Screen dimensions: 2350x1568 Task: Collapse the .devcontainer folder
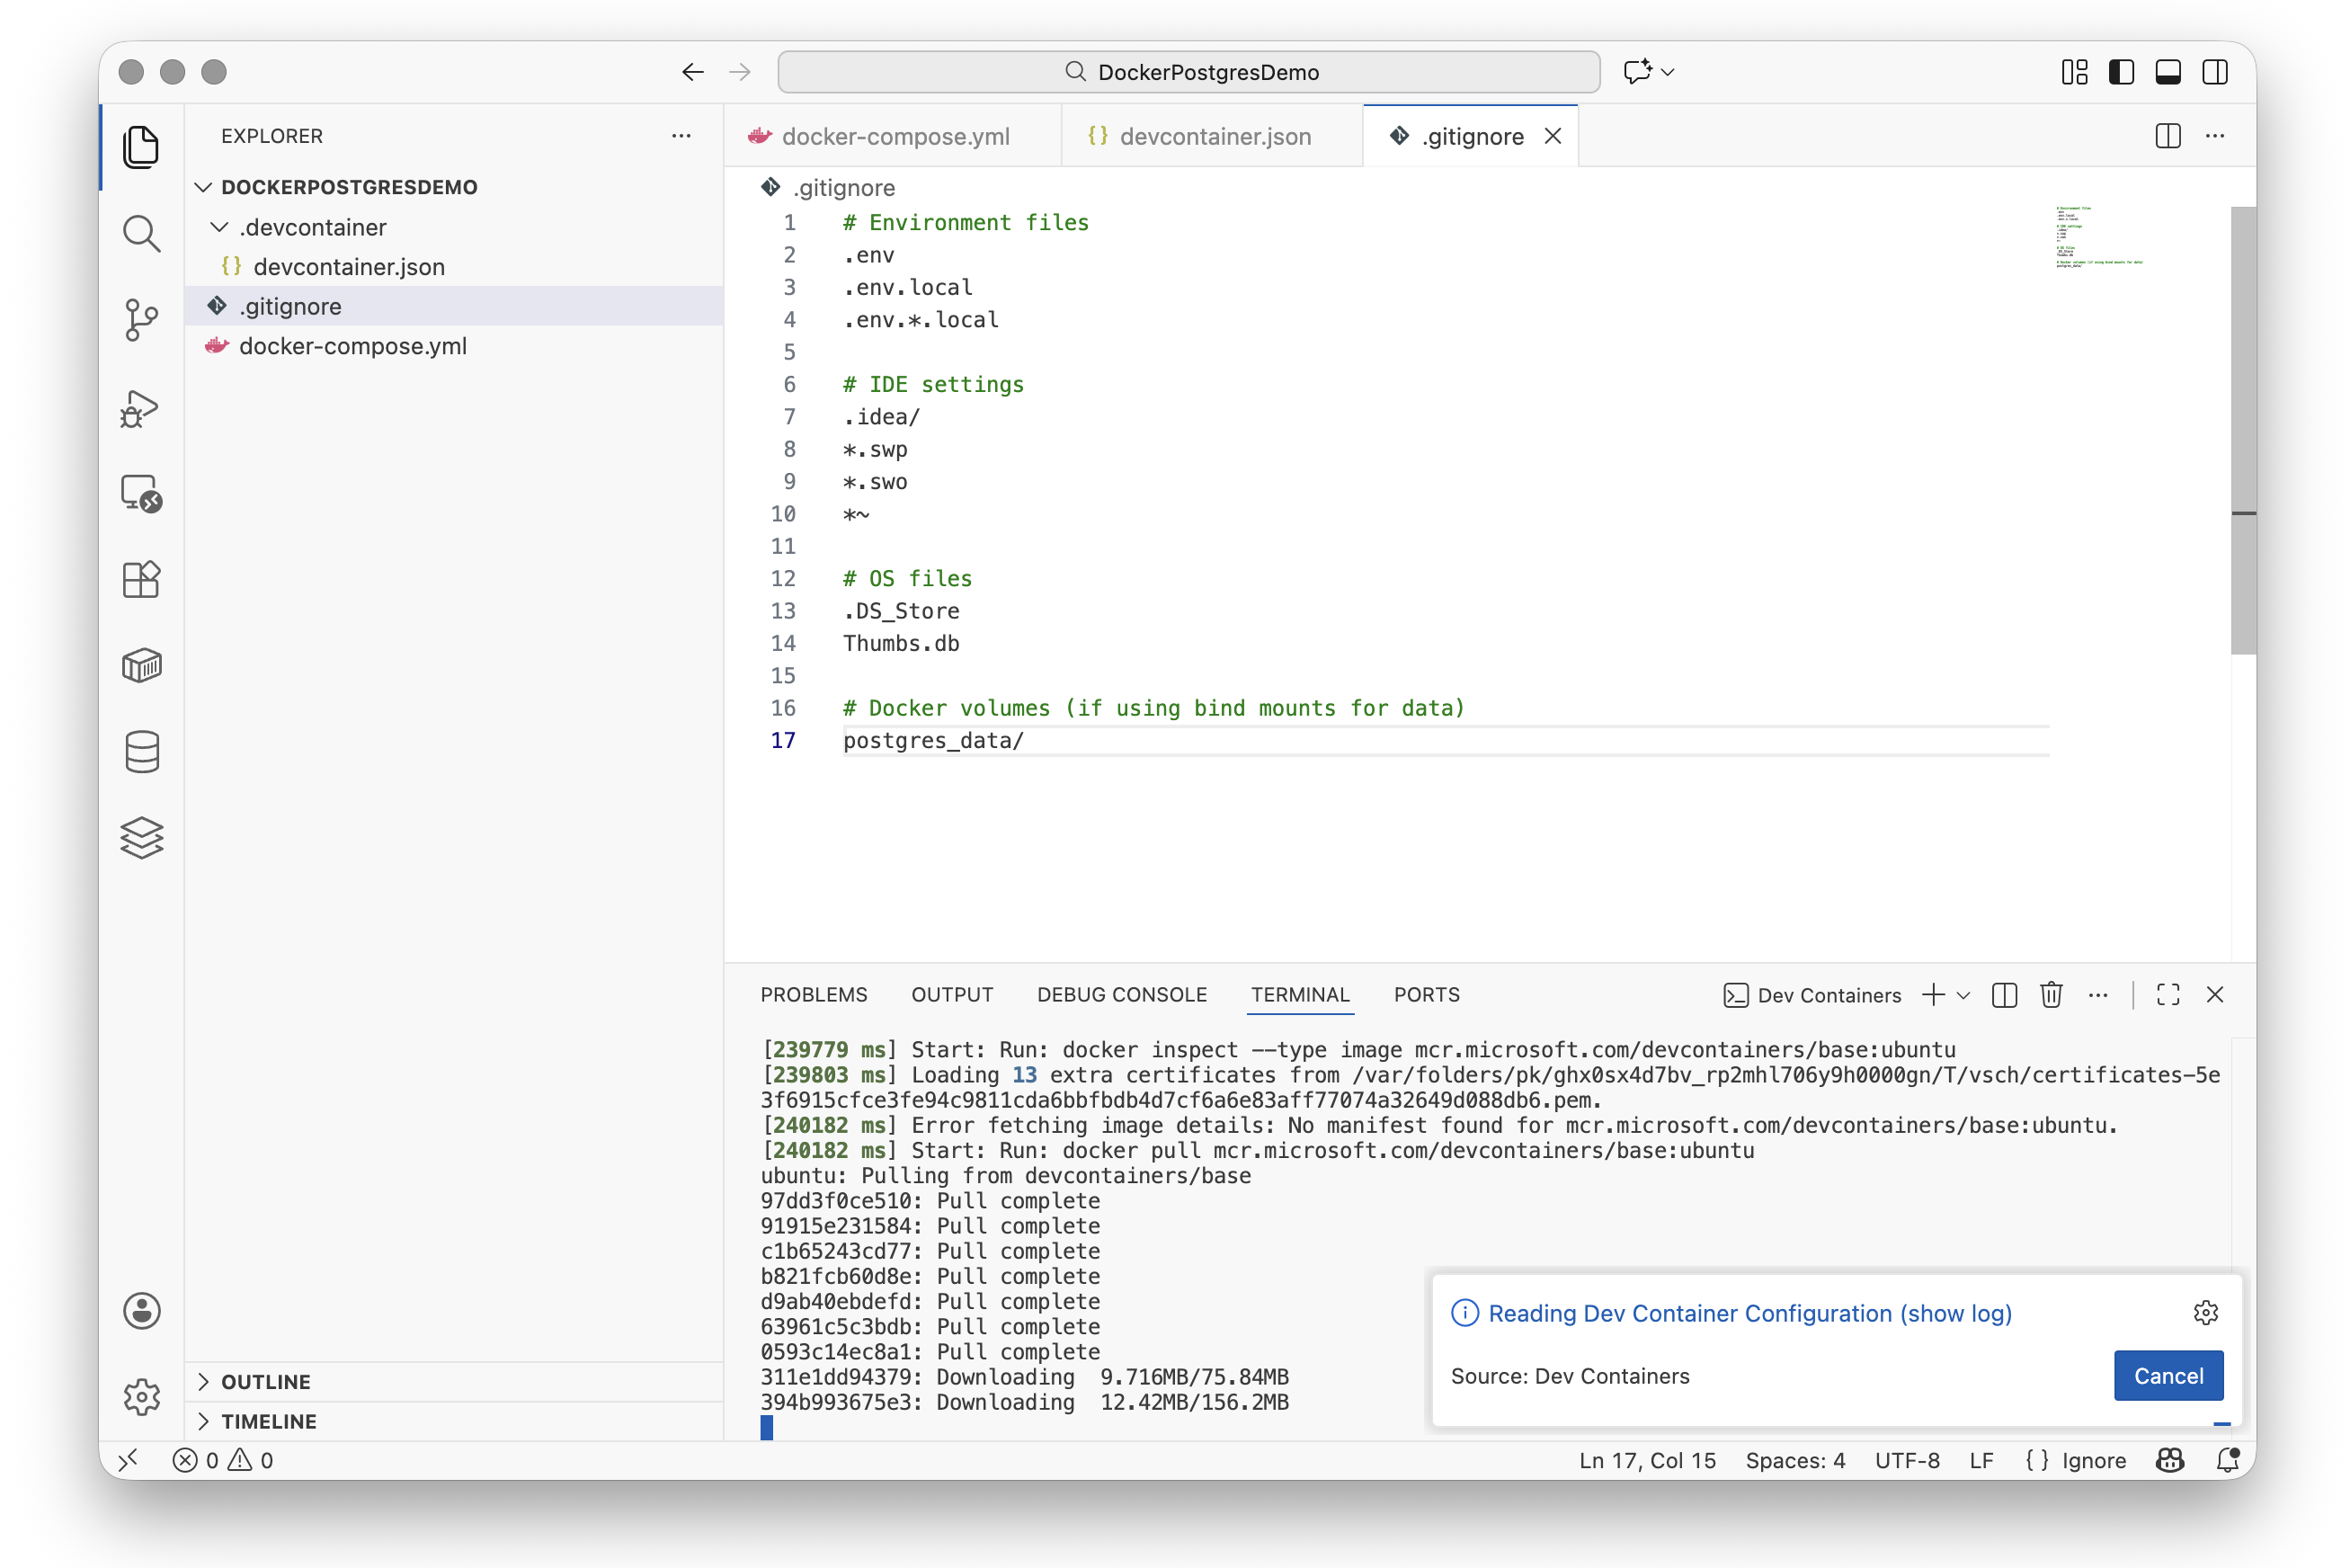tap(219, 227)
